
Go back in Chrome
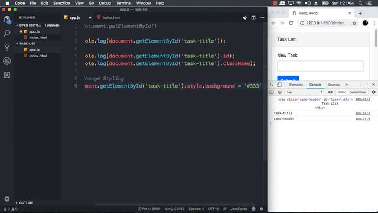[273, 23]
